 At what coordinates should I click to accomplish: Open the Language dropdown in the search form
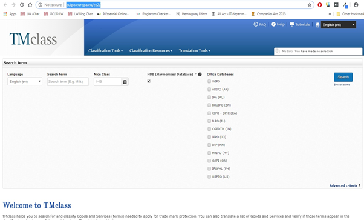point(25,81)
